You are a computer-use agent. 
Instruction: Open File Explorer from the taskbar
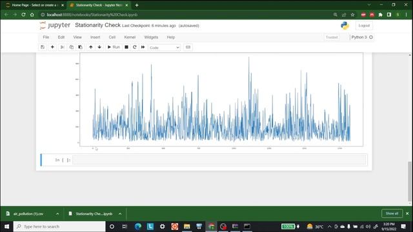pyautogui.click(x=186, y=226)
